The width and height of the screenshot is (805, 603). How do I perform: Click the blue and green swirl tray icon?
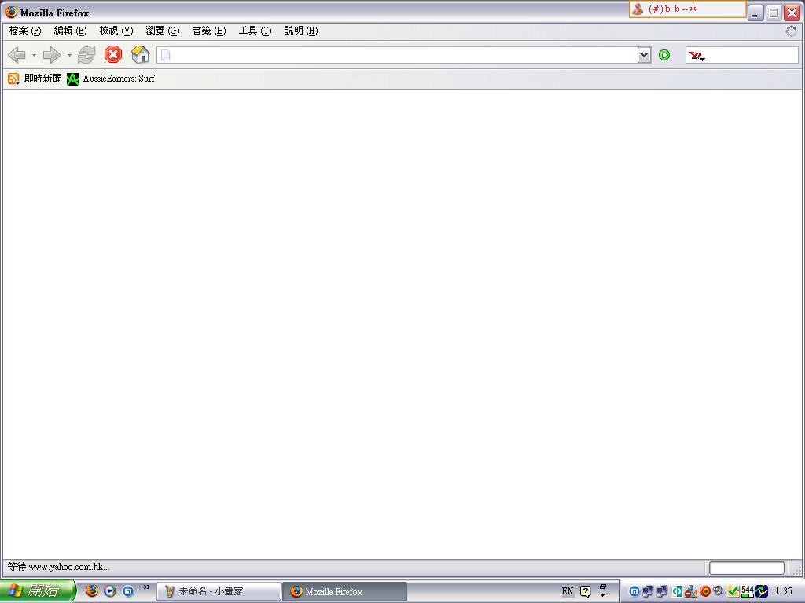[762, 591]
